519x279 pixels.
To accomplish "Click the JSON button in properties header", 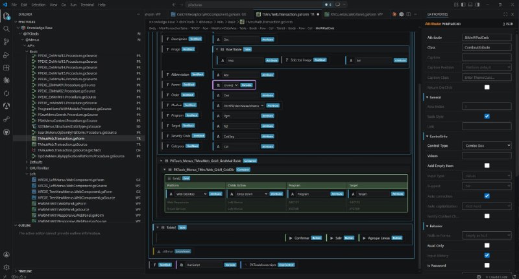I will [508, 24].
